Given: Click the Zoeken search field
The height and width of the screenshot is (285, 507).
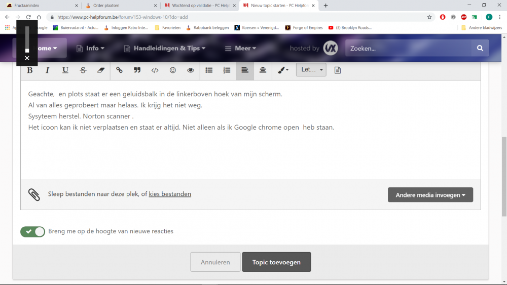Looking at the screenshot, I should [409, 49].
